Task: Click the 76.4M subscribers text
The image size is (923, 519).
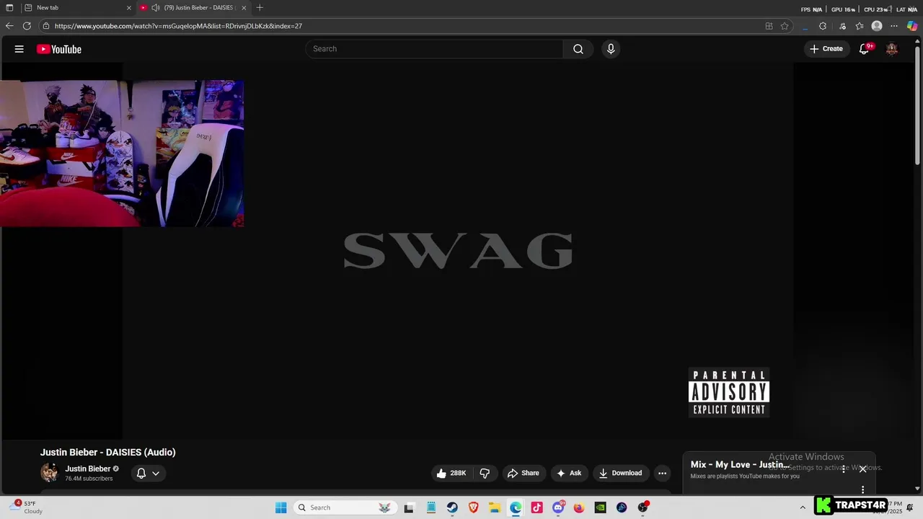Action: tap(89, 479)
